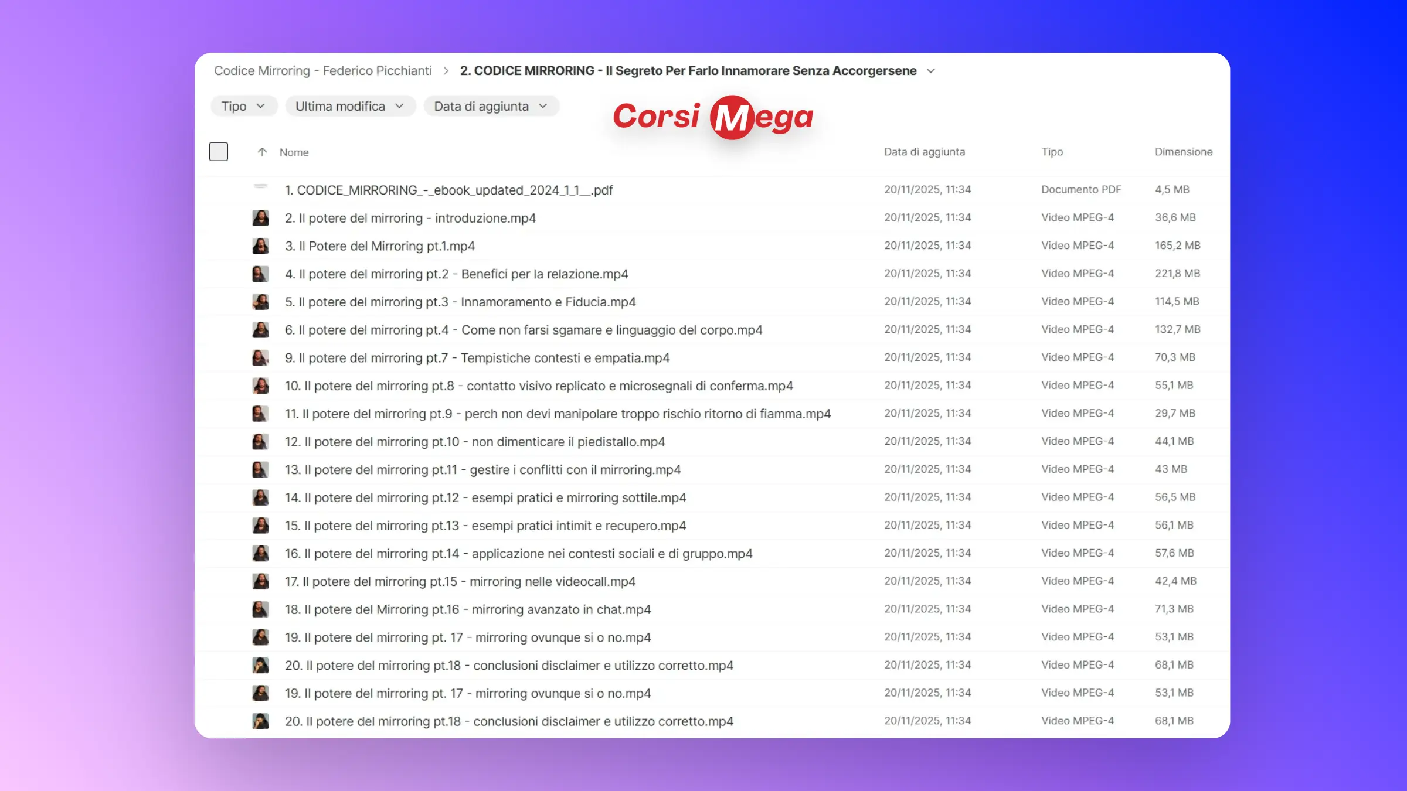This screenshot has width=1407, height=791.
Task: Sort by the Dimensione column header
Action: (x=1183, y=152)
